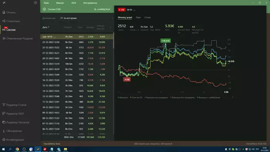Viewport: 270px width, 152px height.
Task: Open the date filter three-dot menu
Action: pos(113,18)
